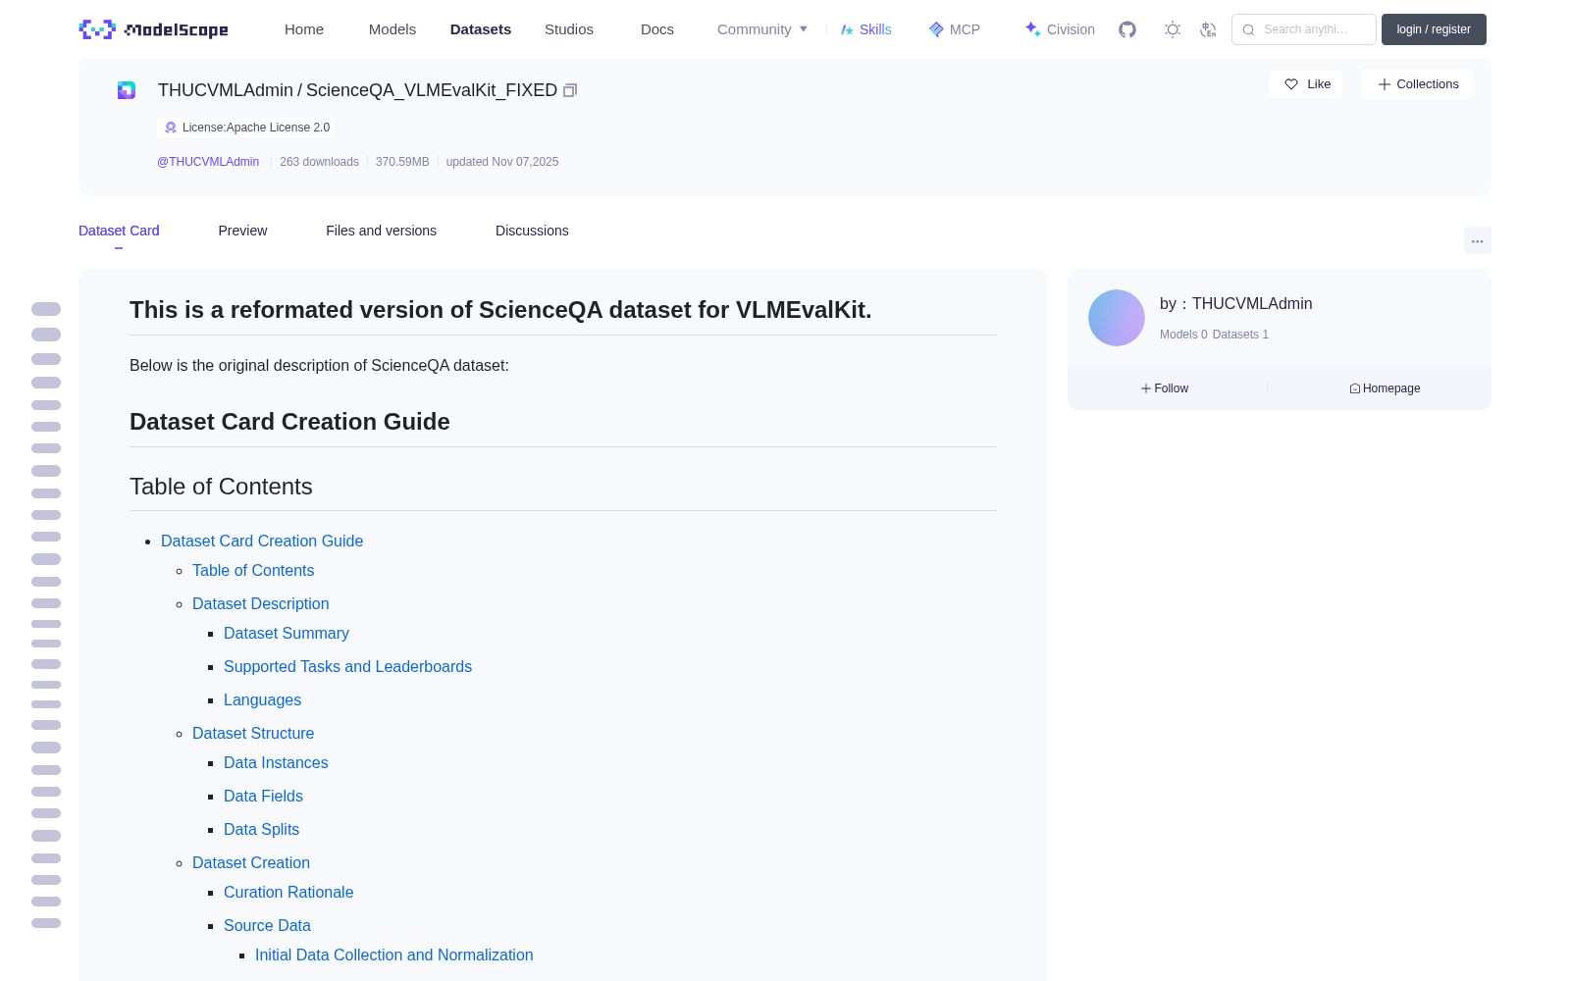
Task: Click the first outline marker in left sidebar
Action: click(46, 309)
